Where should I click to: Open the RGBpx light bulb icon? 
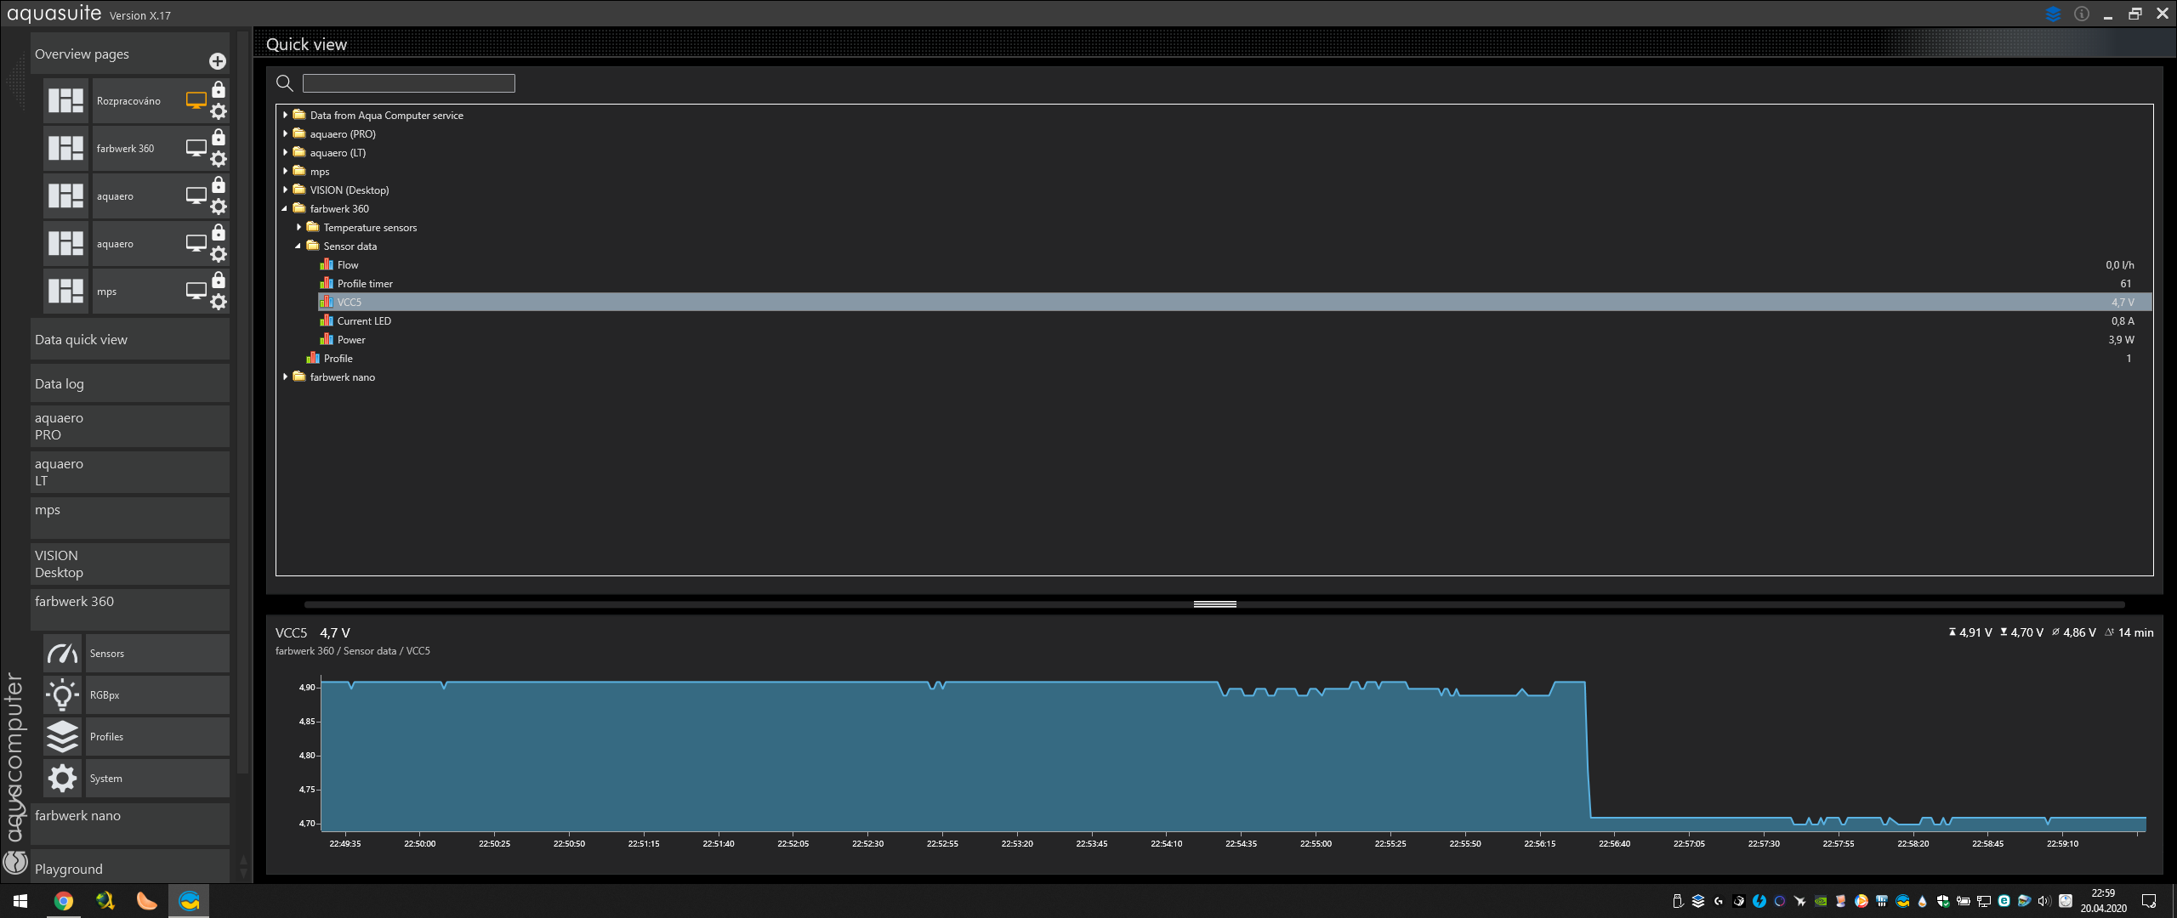62,695
